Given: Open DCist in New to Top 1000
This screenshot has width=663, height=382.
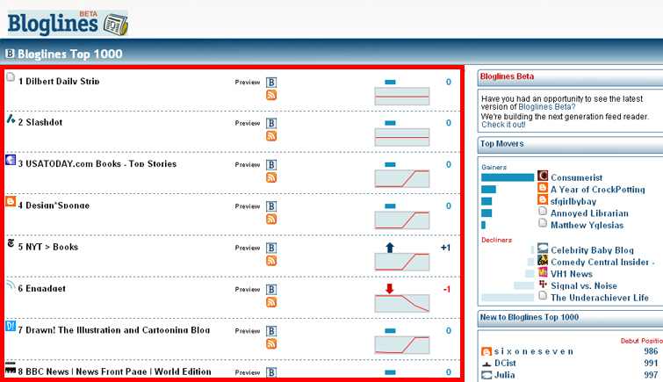Looking at the screenshot, I should click(505, 363).
